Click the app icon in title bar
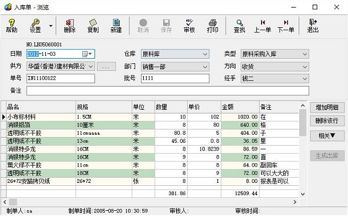This screenshot has width=348, height=216. [8, 7]
